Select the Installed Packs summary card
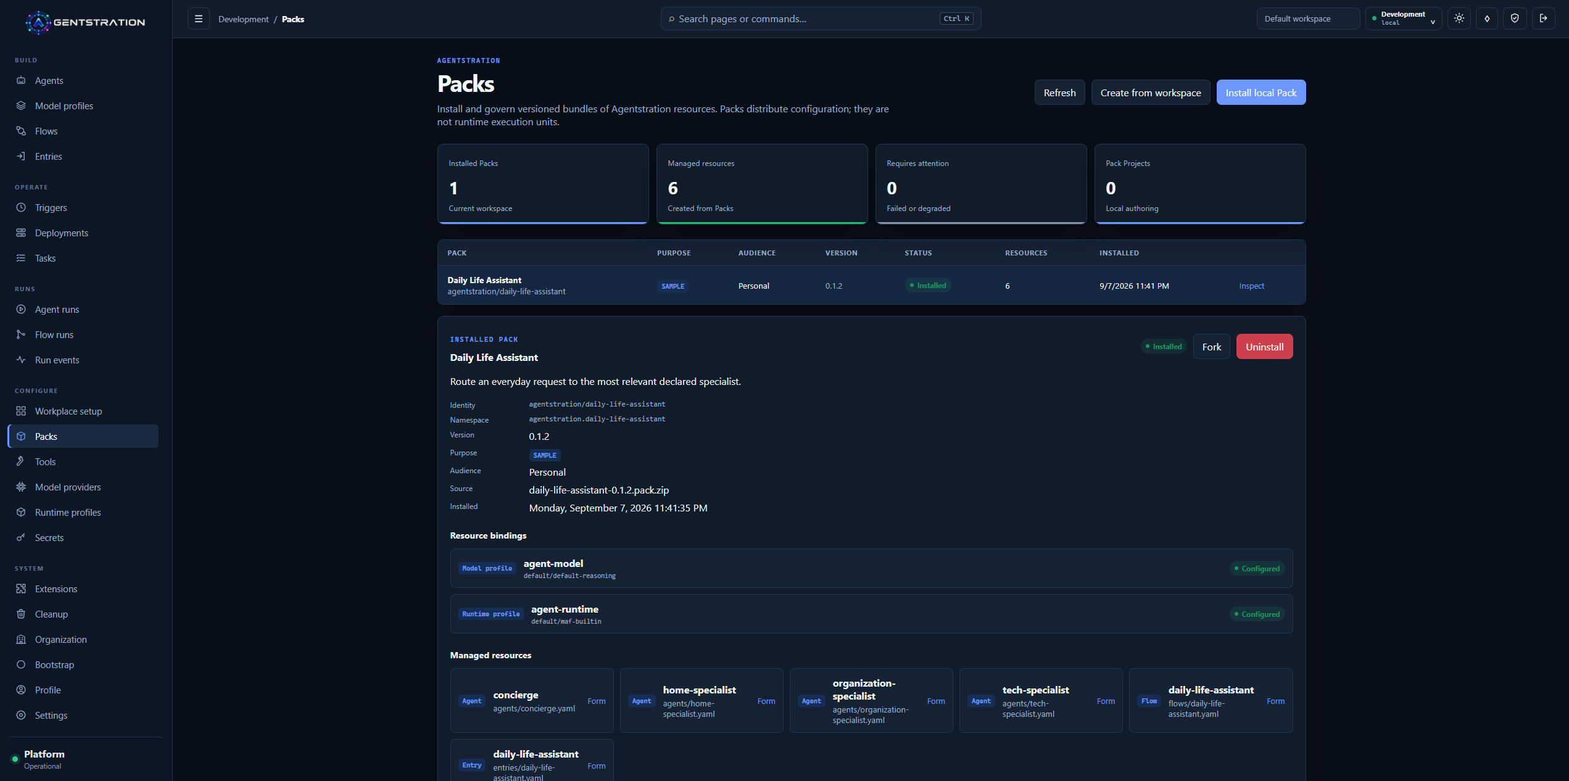The height and width of the screenshot is (781, 1569). tap(543, 184)
